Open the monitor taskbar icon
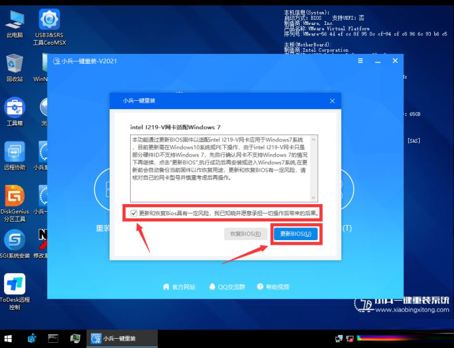Viewport: 454px width, 348px height. coord(75,339)
